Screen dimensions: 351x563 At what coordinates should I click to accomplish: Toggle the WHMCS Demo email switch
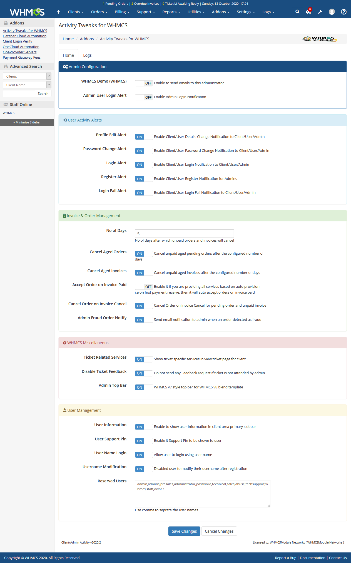144,83
